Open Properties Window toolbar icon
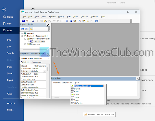 pos(84,21)
